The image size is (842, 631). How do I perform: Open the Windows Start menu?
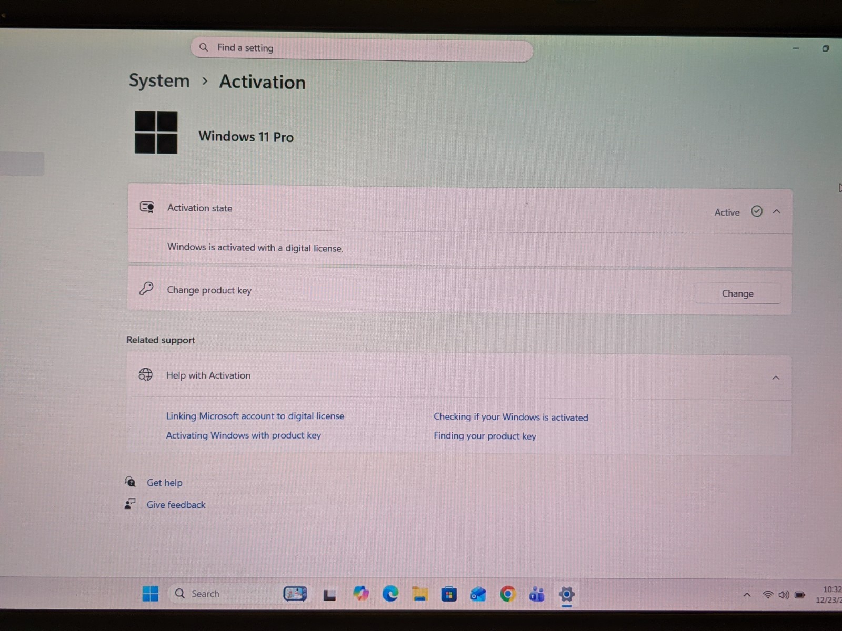[x=150, y=593]
